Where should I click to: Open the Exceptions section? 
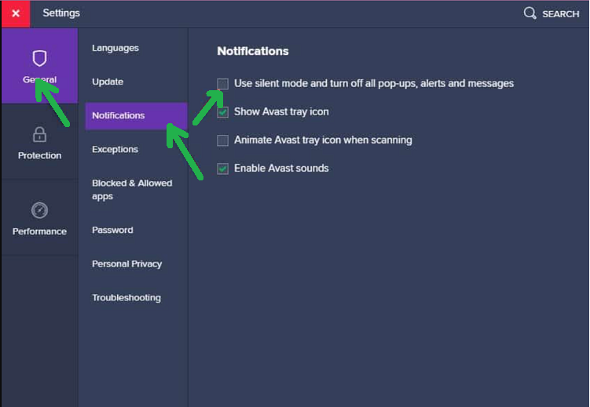(115, 149)
